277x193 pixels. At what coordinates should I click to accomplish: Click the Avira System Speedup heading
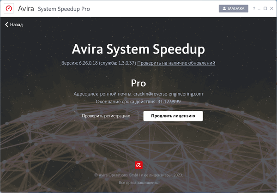(138, 49)
